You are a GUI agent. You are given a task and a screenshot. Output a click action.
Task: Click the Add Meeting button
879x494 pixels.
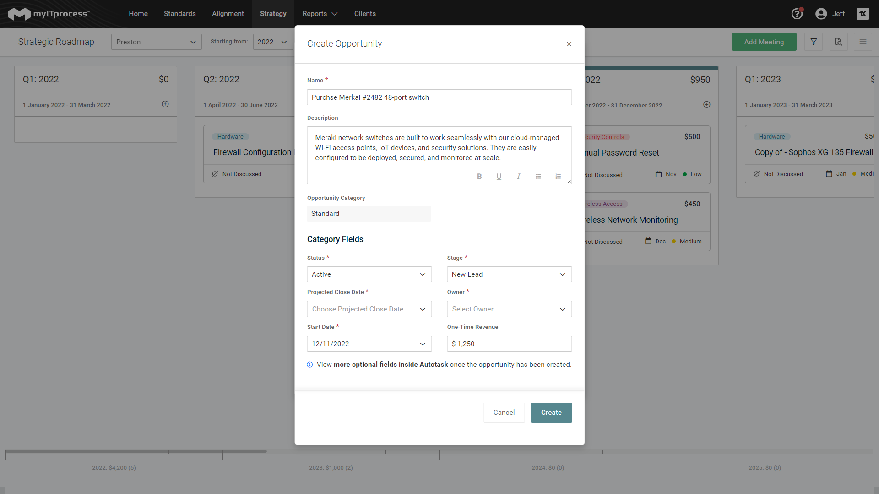pos(764,42)
